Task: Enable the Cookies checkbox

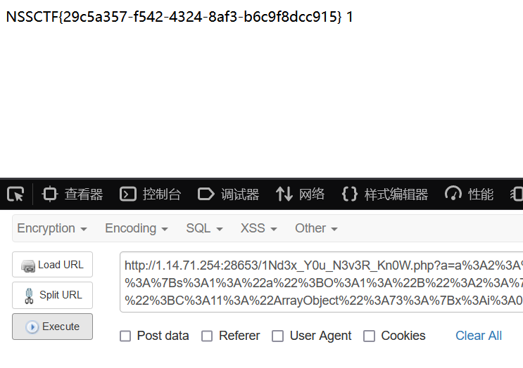Action: (x=369, y=336)
